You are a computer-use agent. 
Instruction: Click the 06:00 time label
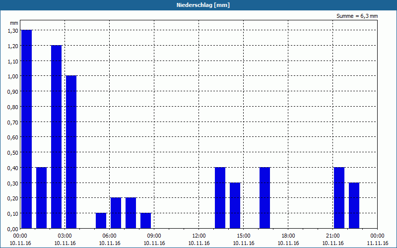(x=109, y=236)
